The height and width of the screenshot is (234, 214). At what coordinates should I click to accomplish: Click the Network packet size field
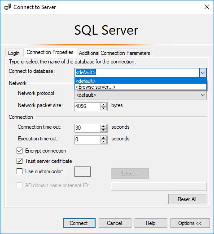point(87,106)
